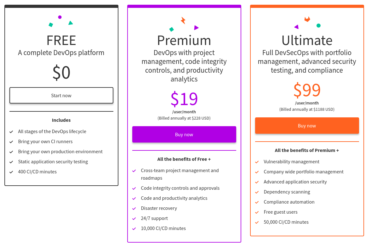Select the Compliance automation item
The image size is (371, 247).
coord(289,202)
